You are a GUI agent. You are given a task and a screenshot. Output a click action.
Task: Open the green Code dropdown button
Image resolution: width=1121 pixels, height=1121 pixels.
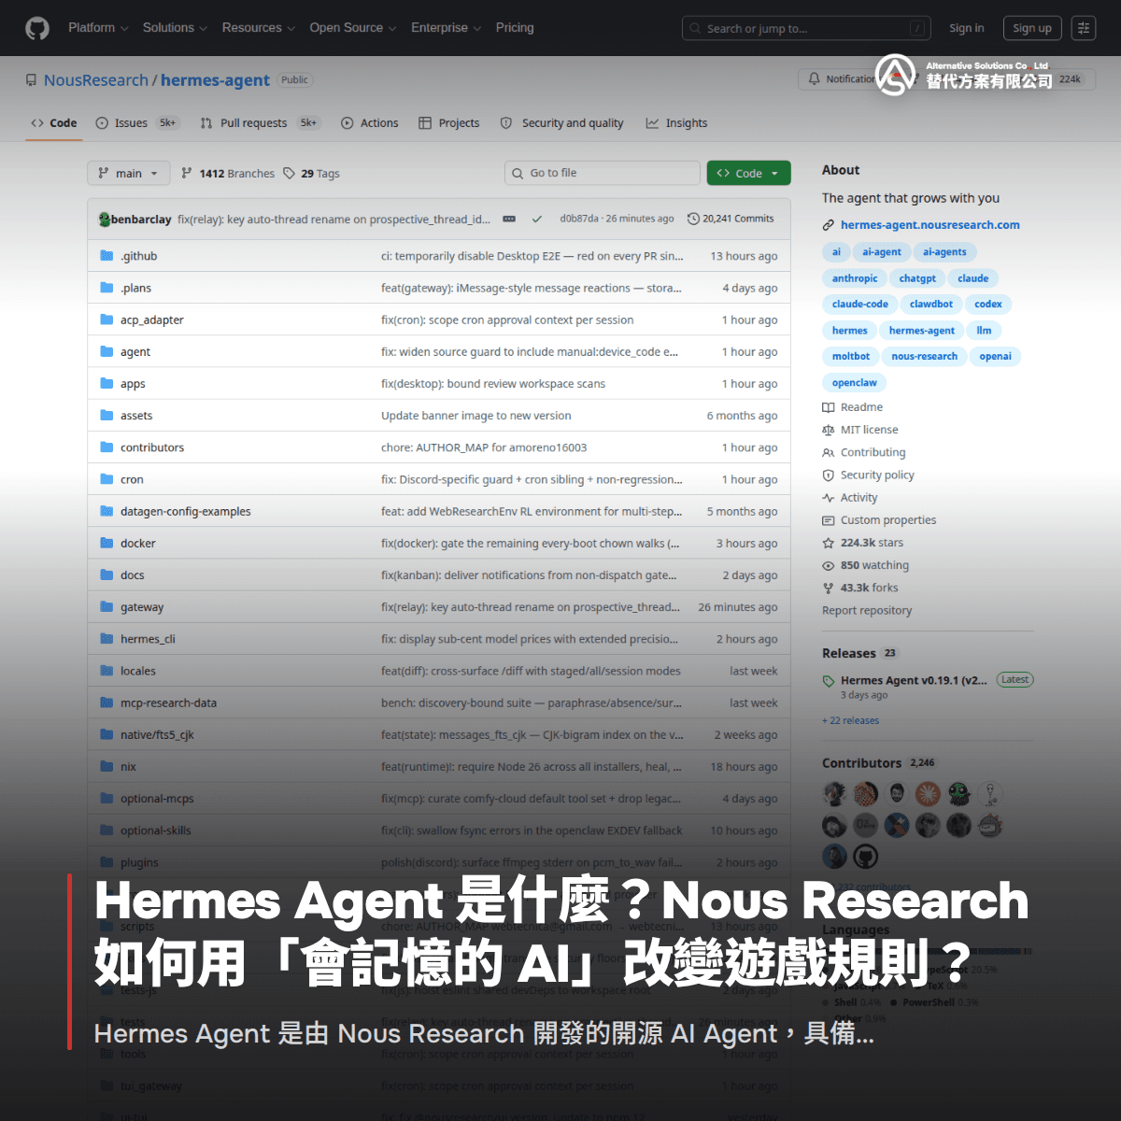coord(749,173)
